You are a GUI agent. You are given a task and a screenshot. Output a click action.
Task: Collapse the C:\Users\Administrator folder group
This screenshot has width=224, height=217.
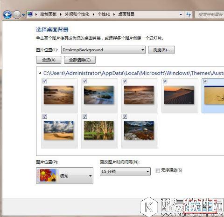[40, 73]
